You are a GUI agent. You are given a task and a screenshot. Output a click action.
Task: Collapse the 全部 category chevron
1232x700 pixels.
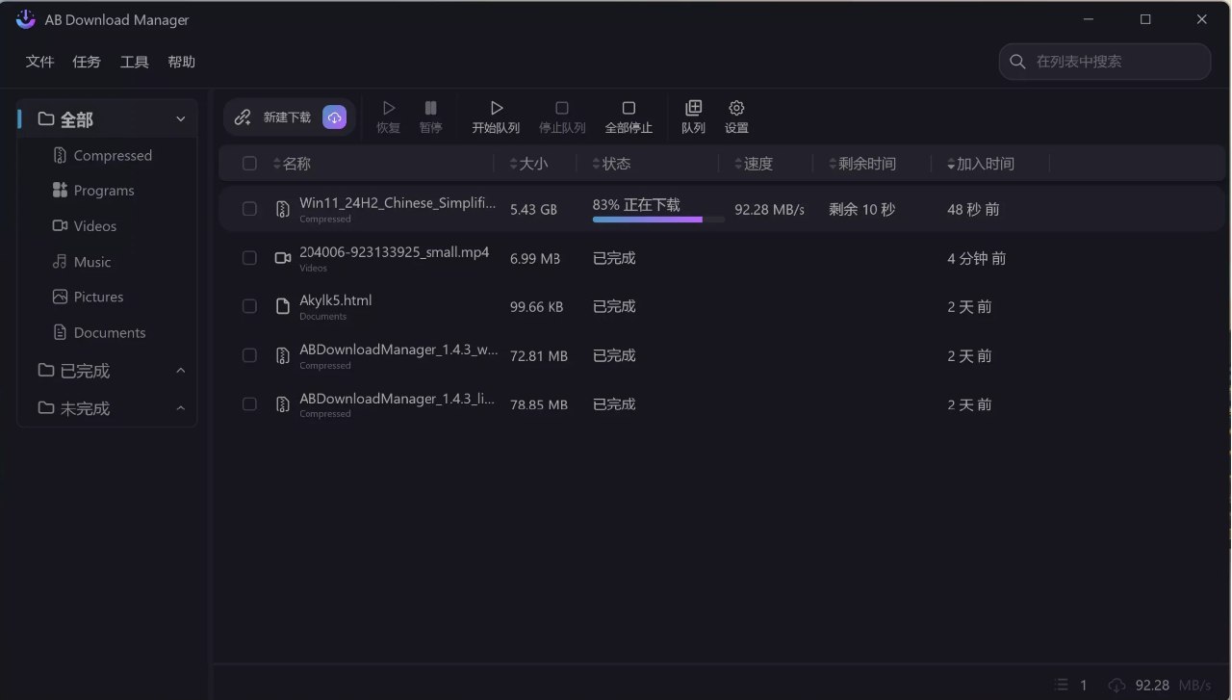180,119
